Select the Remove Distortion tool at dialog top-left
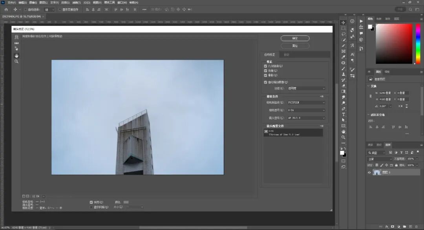 point(16,37)
